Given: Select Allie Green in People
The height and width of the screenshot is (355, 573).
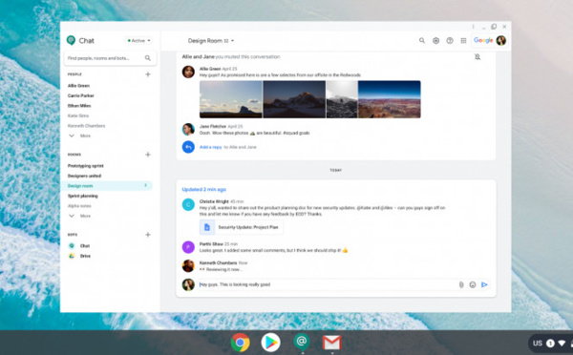Looking at the screenshot, I should tap(78, 86).
